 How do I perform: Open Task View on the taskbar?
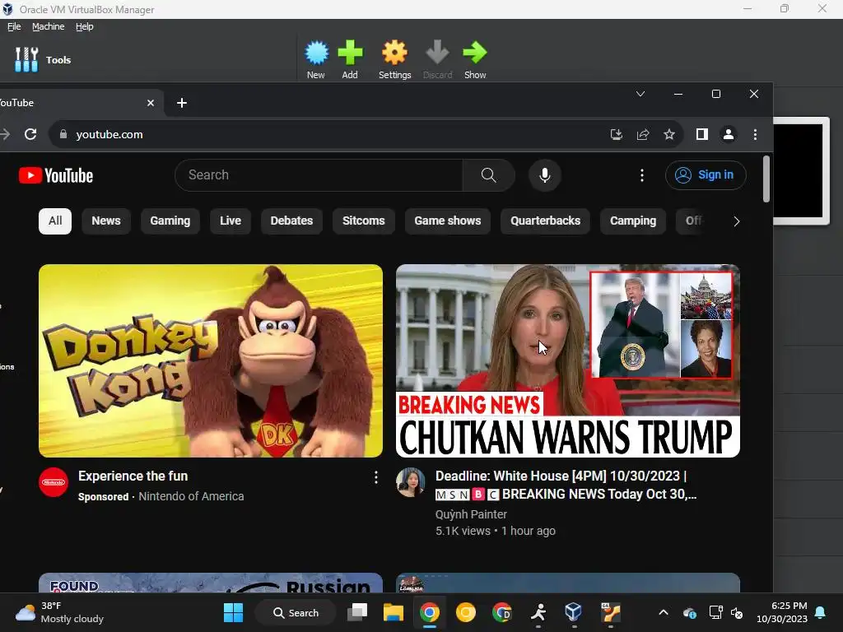click(357, 612)
